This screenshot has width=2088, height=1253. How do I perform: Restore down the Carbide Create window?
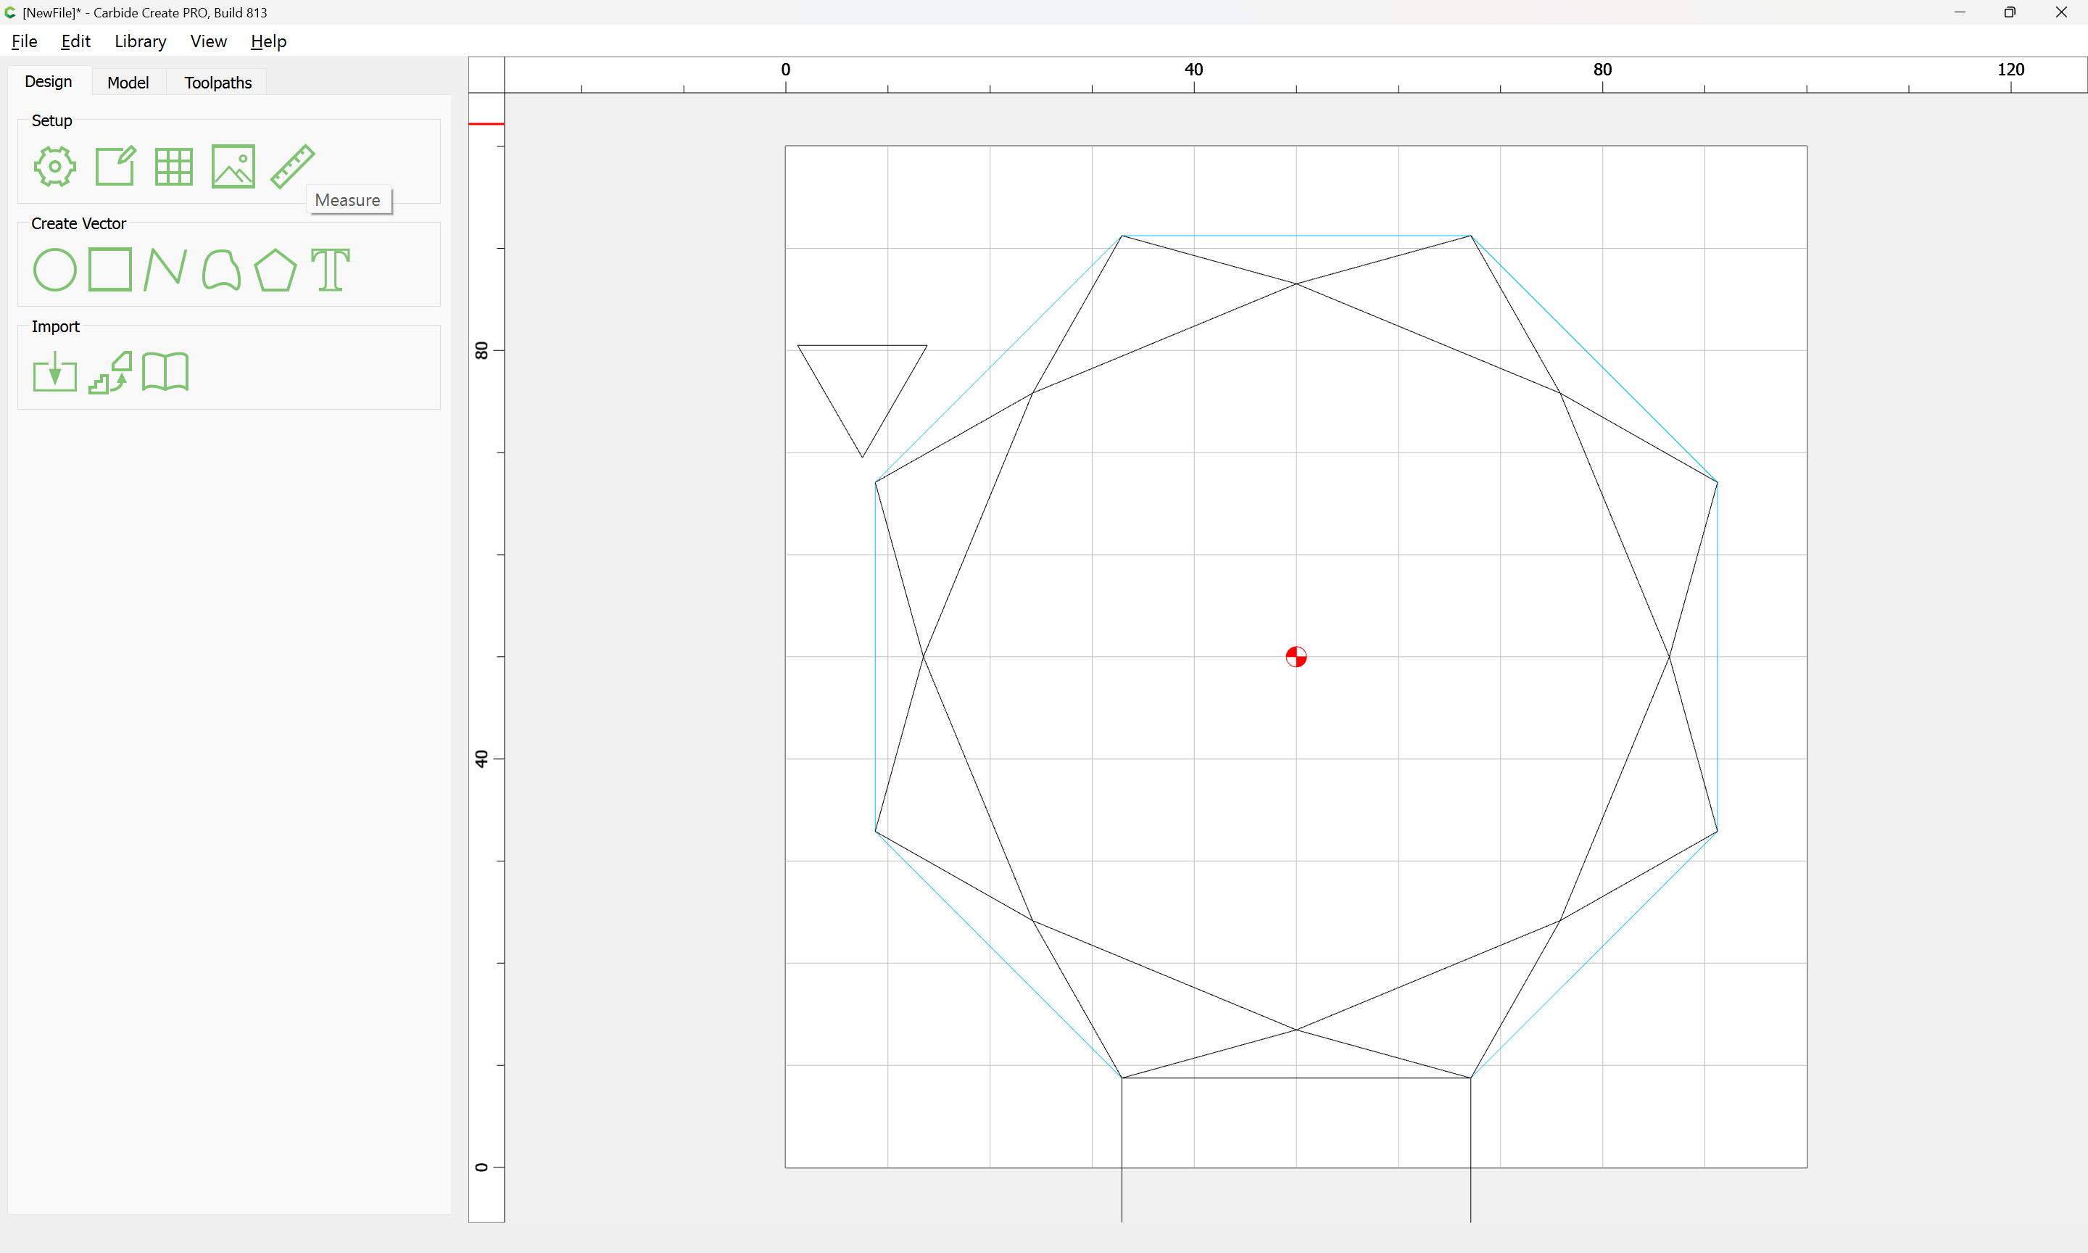2010,12
